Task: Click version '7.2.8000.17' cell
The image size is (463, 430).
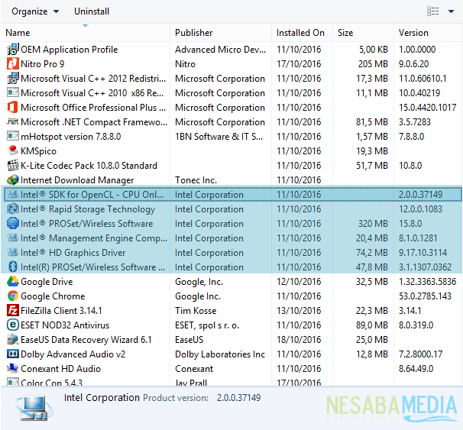Action: tap(421, 354)
